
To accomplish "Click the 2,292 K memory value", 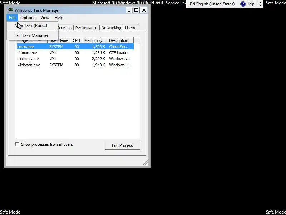I will tap(99, 59).
